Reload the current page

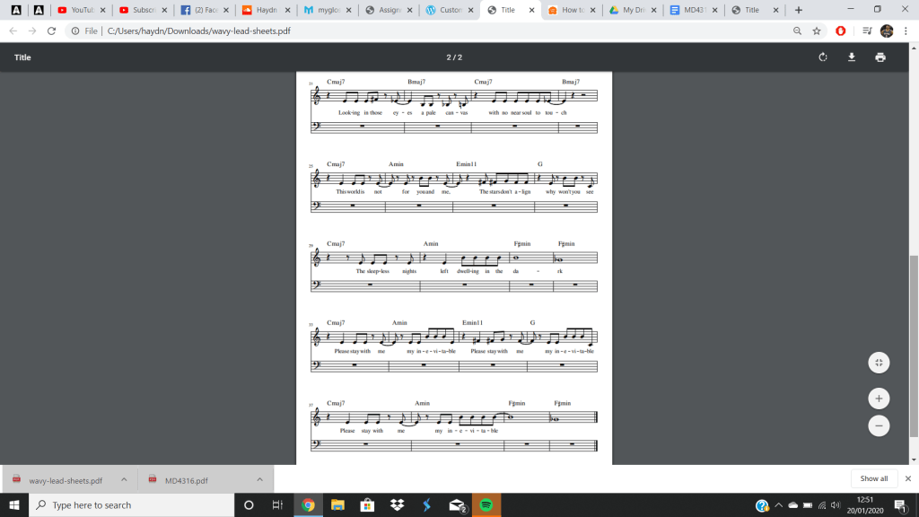[x=51, y=31]
